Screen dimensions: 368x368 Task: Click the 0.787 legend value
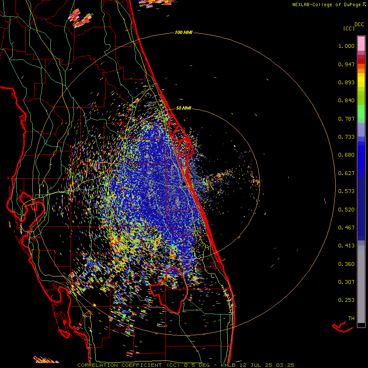tap(346, 119)
